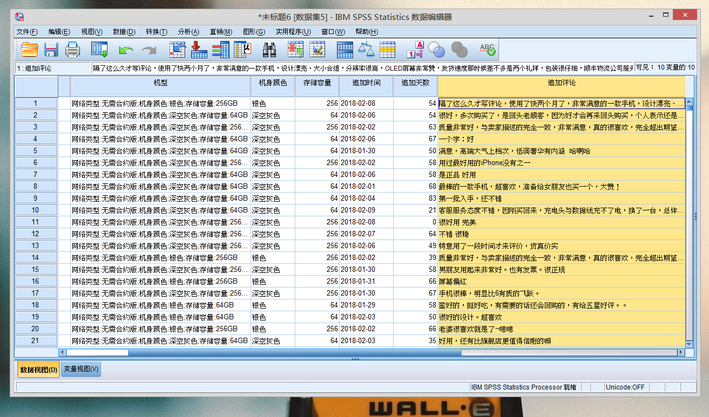Click 'Unicode:OFF' in the status bar
The width and height of the screenshot is (709, 417).
(625, 387)
